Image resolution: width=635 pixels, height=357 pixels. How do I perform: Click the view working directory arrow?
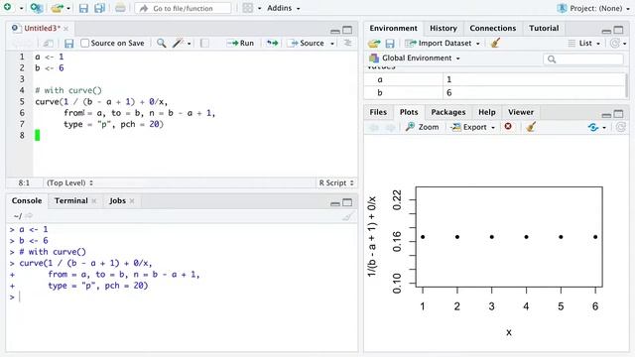[x=29, y=216]
